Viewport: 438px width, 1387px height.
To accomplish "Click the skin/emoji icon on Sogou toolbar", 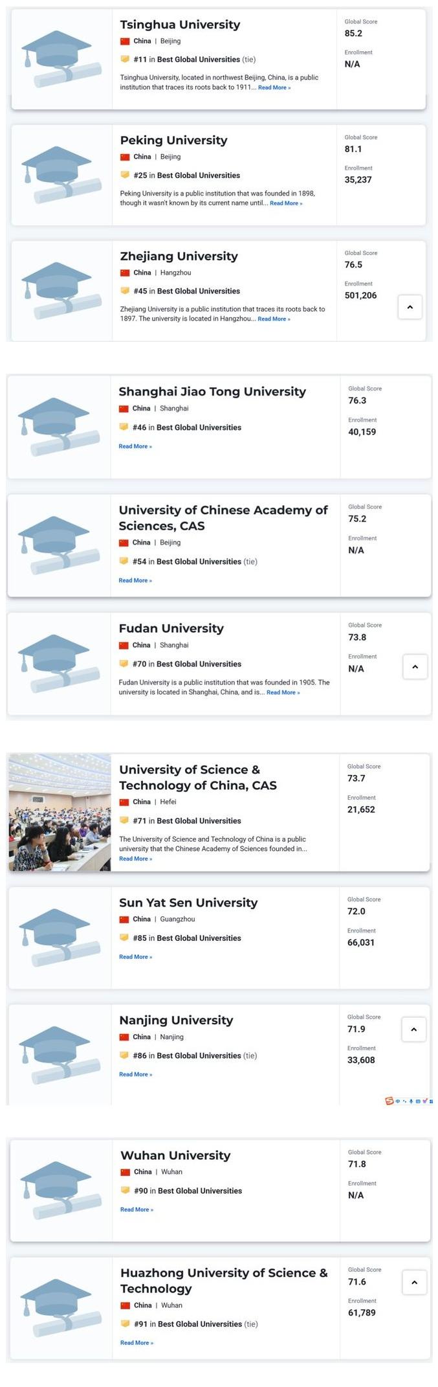I will click(x=424, y=1101).
